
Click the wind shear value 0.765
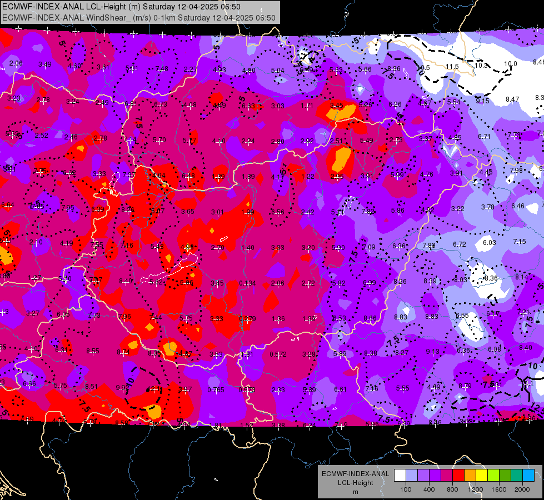(x=216, y=389)
